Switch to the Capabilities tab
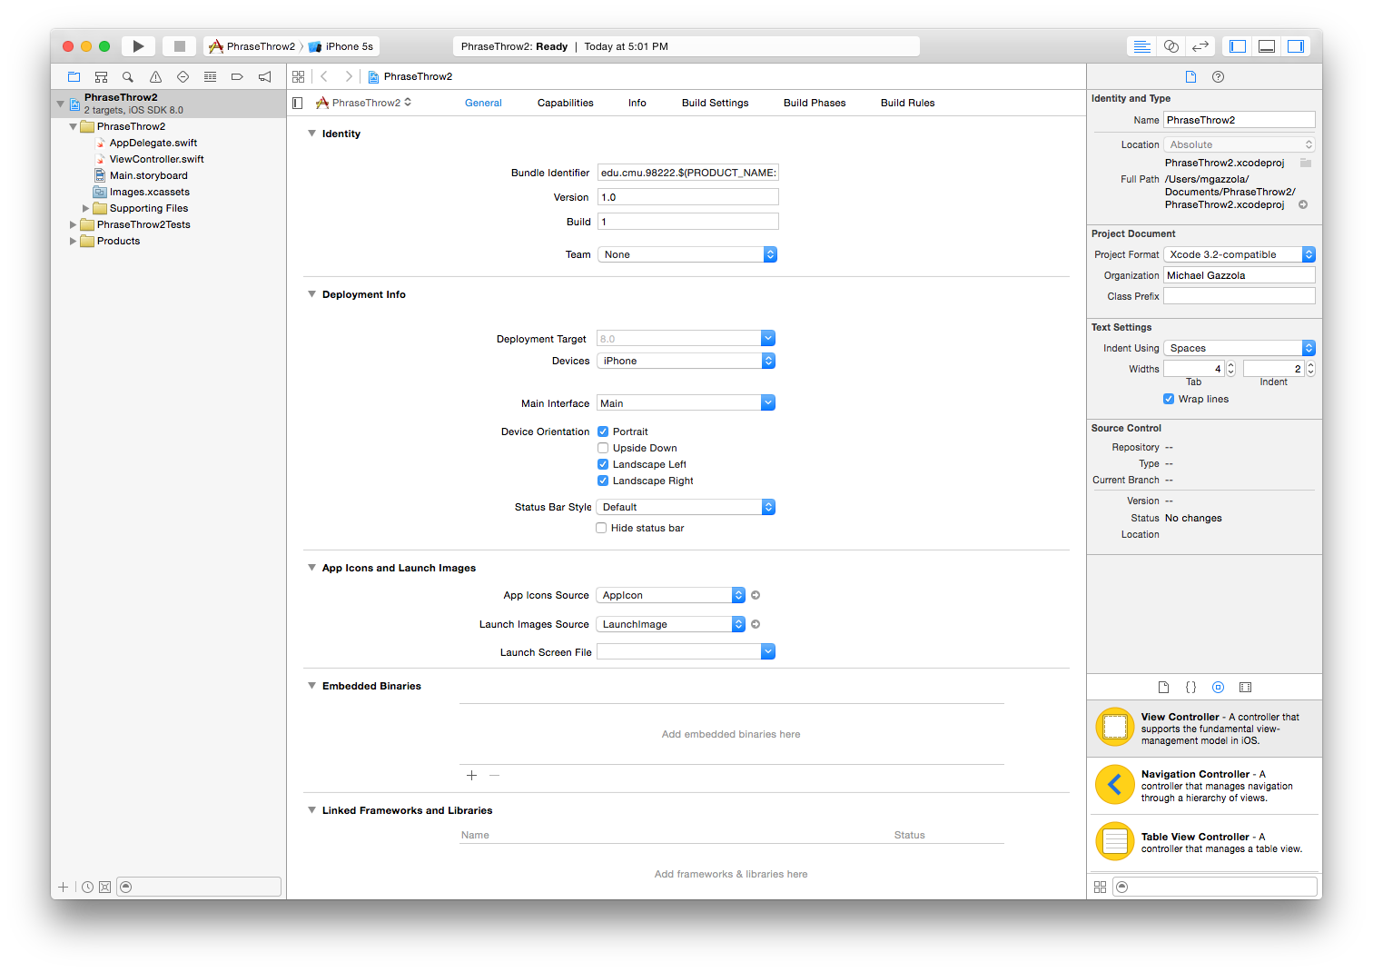Screen dimensions: 1373x972 pyautogui.click(x=566, y=103)
